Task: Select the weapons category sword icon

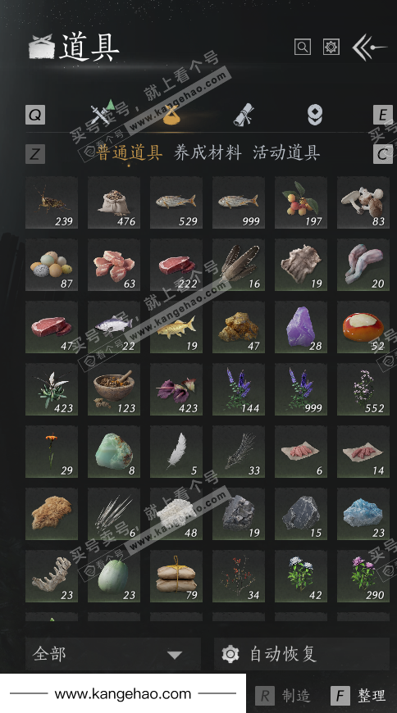Action: click(x=103, y=113)
